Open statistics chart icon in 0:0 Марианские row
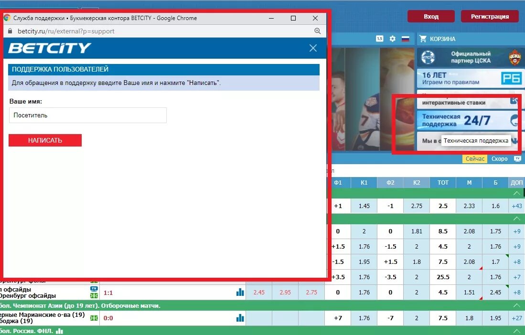This screenshot has width=525, height=335. 240,318
